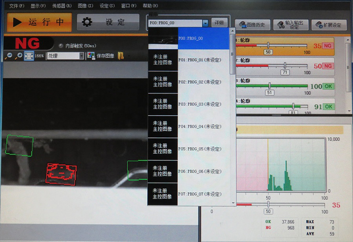353x242 pixels.
Task: Open 输入输出设定 I/O settings
Action: click(291, 25)
